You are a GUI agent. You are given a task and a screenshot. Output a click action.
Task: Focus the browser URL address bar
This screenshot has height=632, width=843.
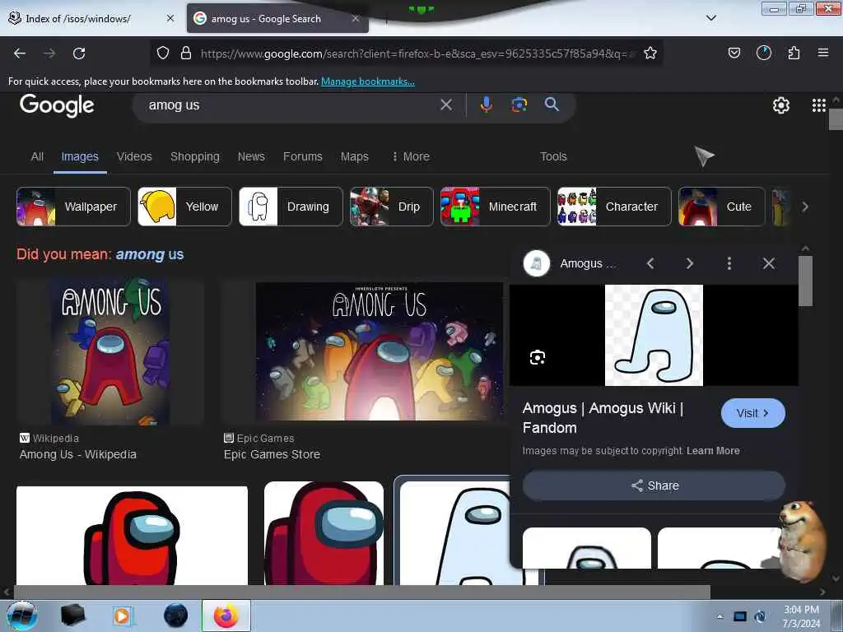click(414, 53)
